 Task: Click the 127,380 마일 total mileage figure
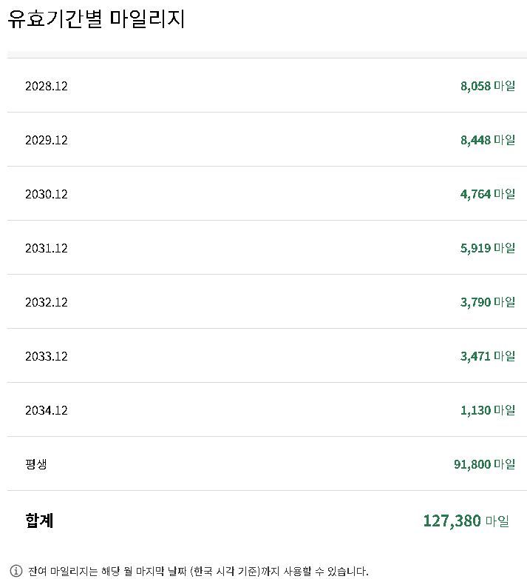[x=466, y=521]
